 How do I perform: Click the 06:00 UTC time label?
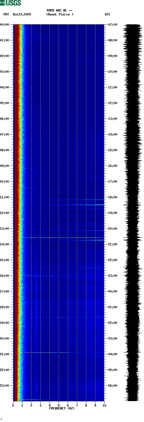(113, 386)
